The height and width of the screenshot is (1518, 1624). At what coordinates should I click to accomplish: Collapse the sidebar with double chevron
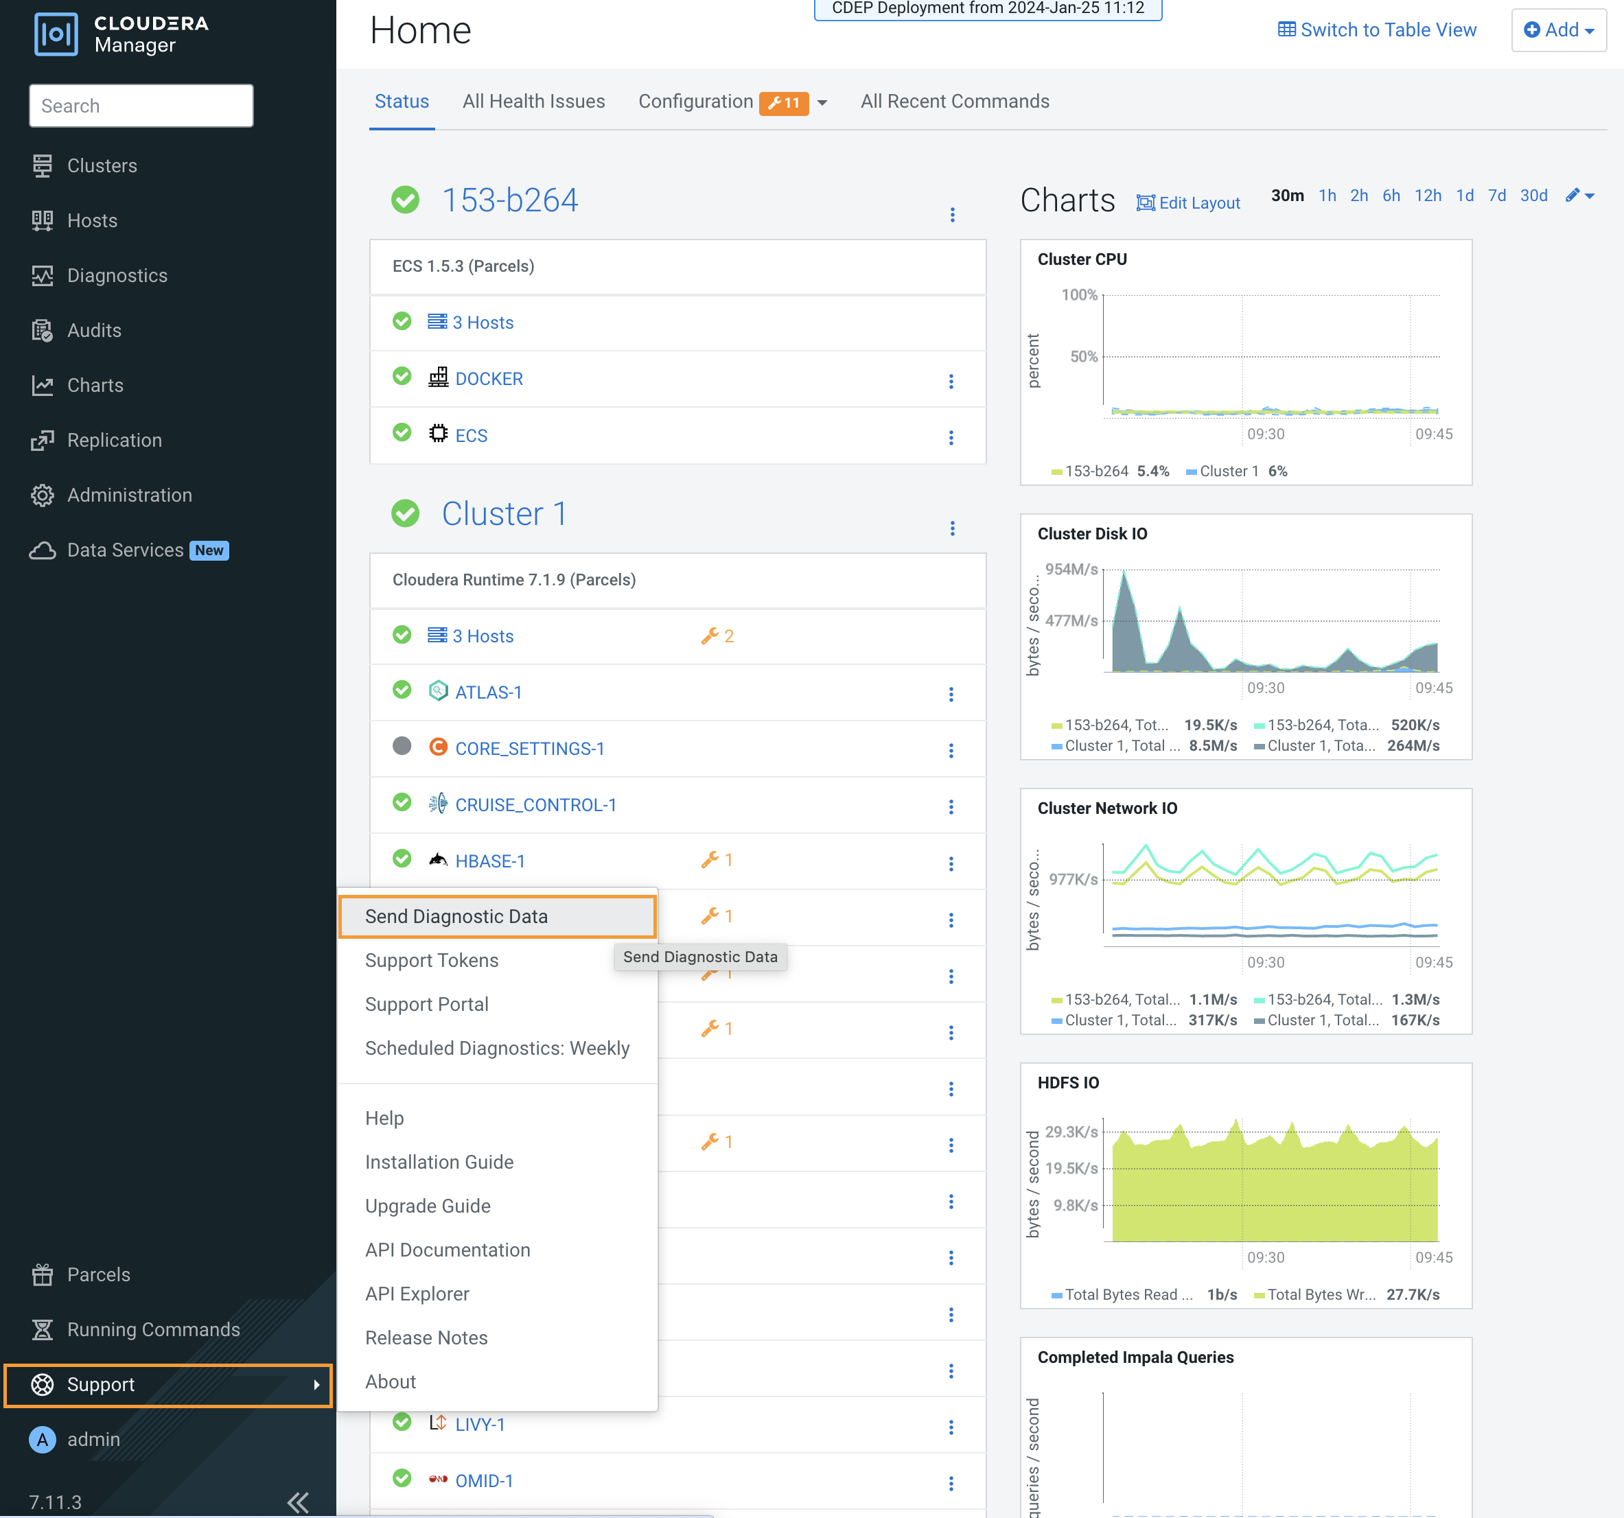point(298,1502)
